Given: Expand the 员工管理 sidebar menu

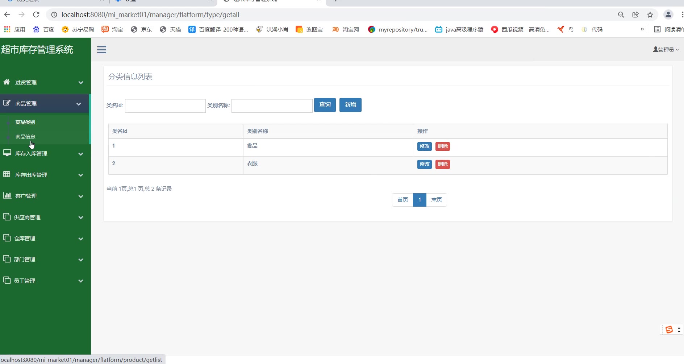Looking at the screenshot, I should pyautogui.click(x=45, y=281).
